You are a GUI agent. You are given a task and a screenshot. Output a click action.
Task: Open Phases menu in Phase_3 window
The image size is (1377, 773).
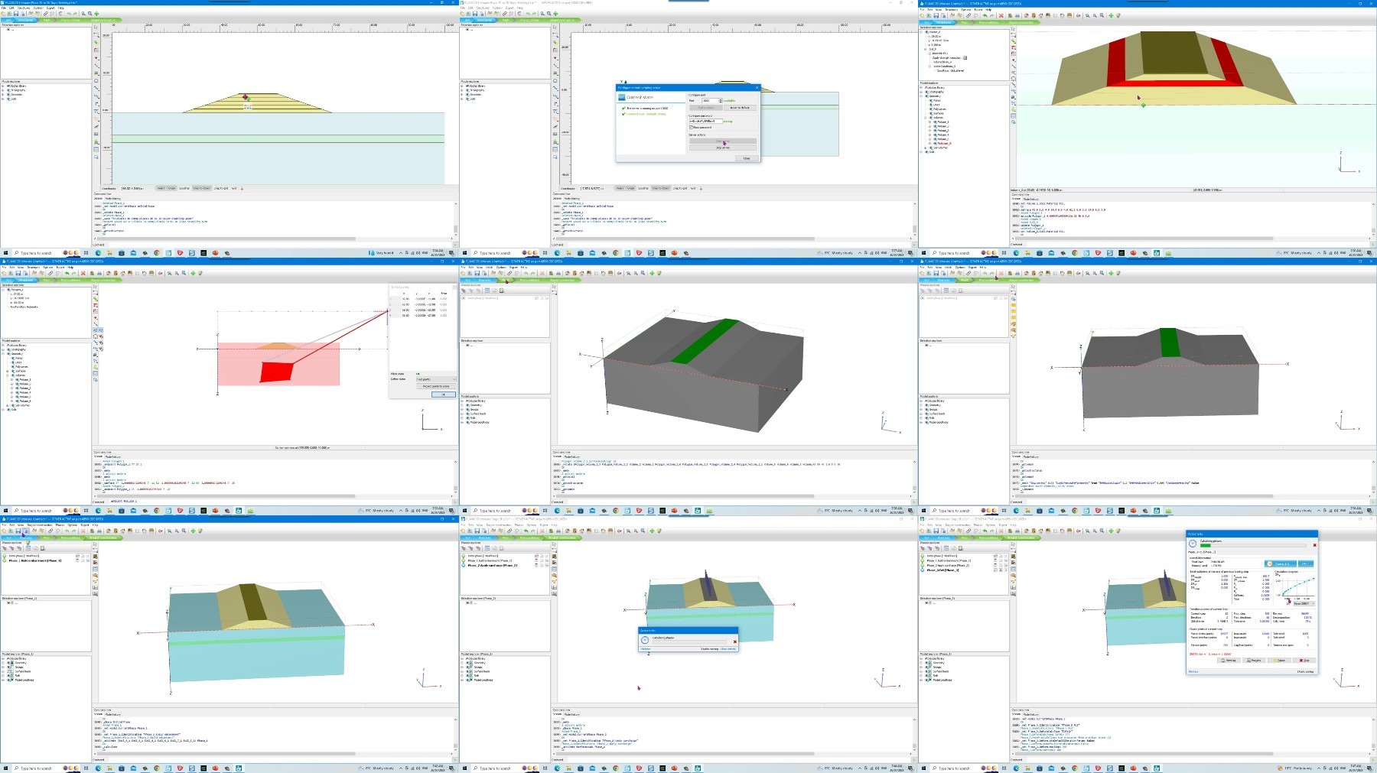pyautogui.click(x=978, y=525)
